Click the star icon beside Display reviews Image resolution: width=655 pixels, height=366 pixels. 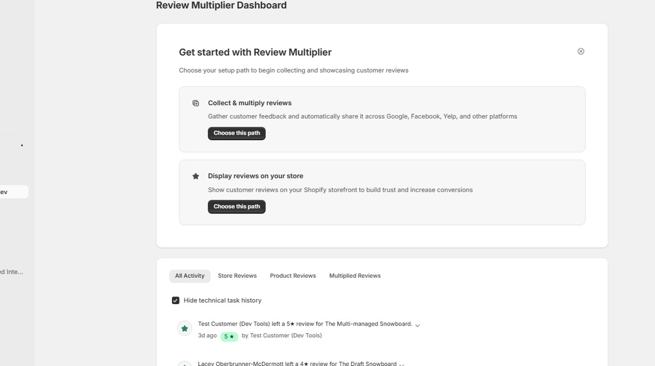tap(195, 177)
